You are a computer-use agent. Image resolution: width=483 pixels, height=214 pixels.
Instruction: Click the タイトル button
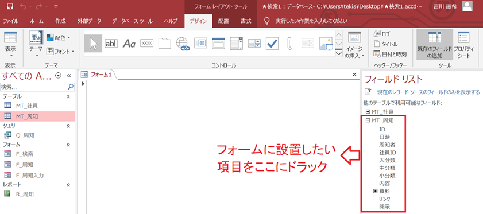tap(386, 44)
